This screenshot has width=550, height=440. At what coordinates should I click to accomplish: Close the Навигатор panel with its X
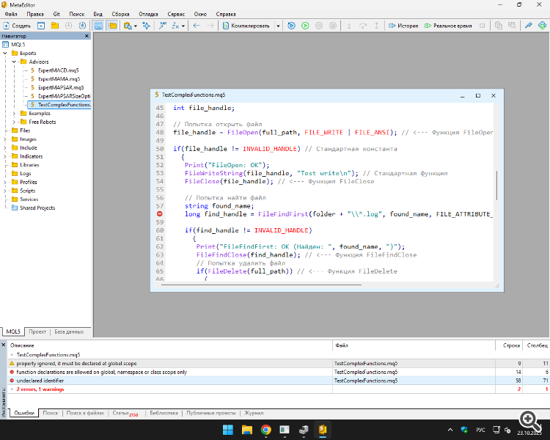point(87,35)
